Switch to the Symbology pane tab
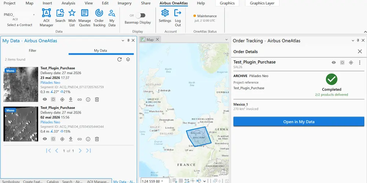The image size is (367, 183). click(x=11, y=182)
